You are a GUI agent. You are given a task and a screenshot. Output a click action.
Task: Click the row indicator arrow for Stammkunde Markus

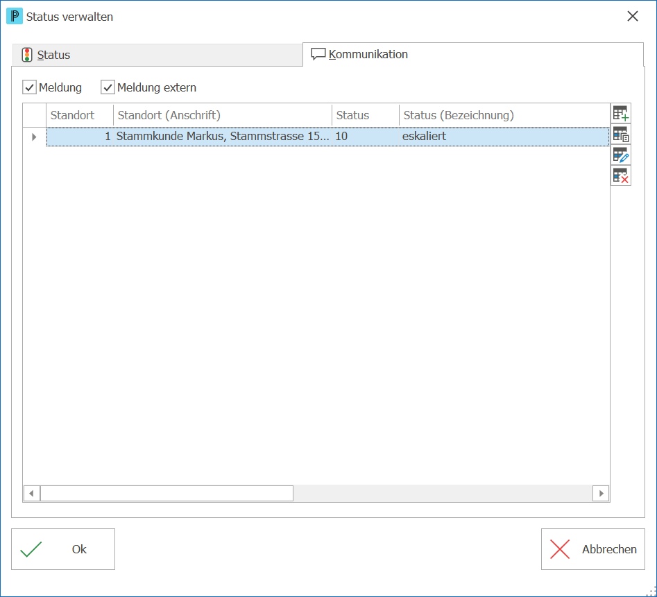click(35, 137)
